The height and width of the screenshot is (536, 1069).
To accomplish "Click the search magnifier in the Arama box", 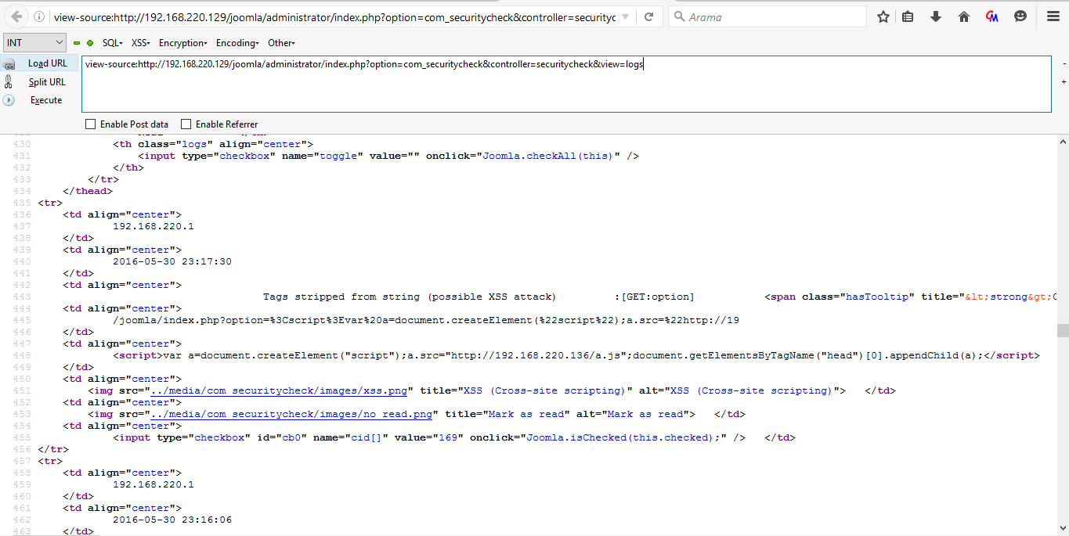I will pyautogui.click(x=679, y=16).
